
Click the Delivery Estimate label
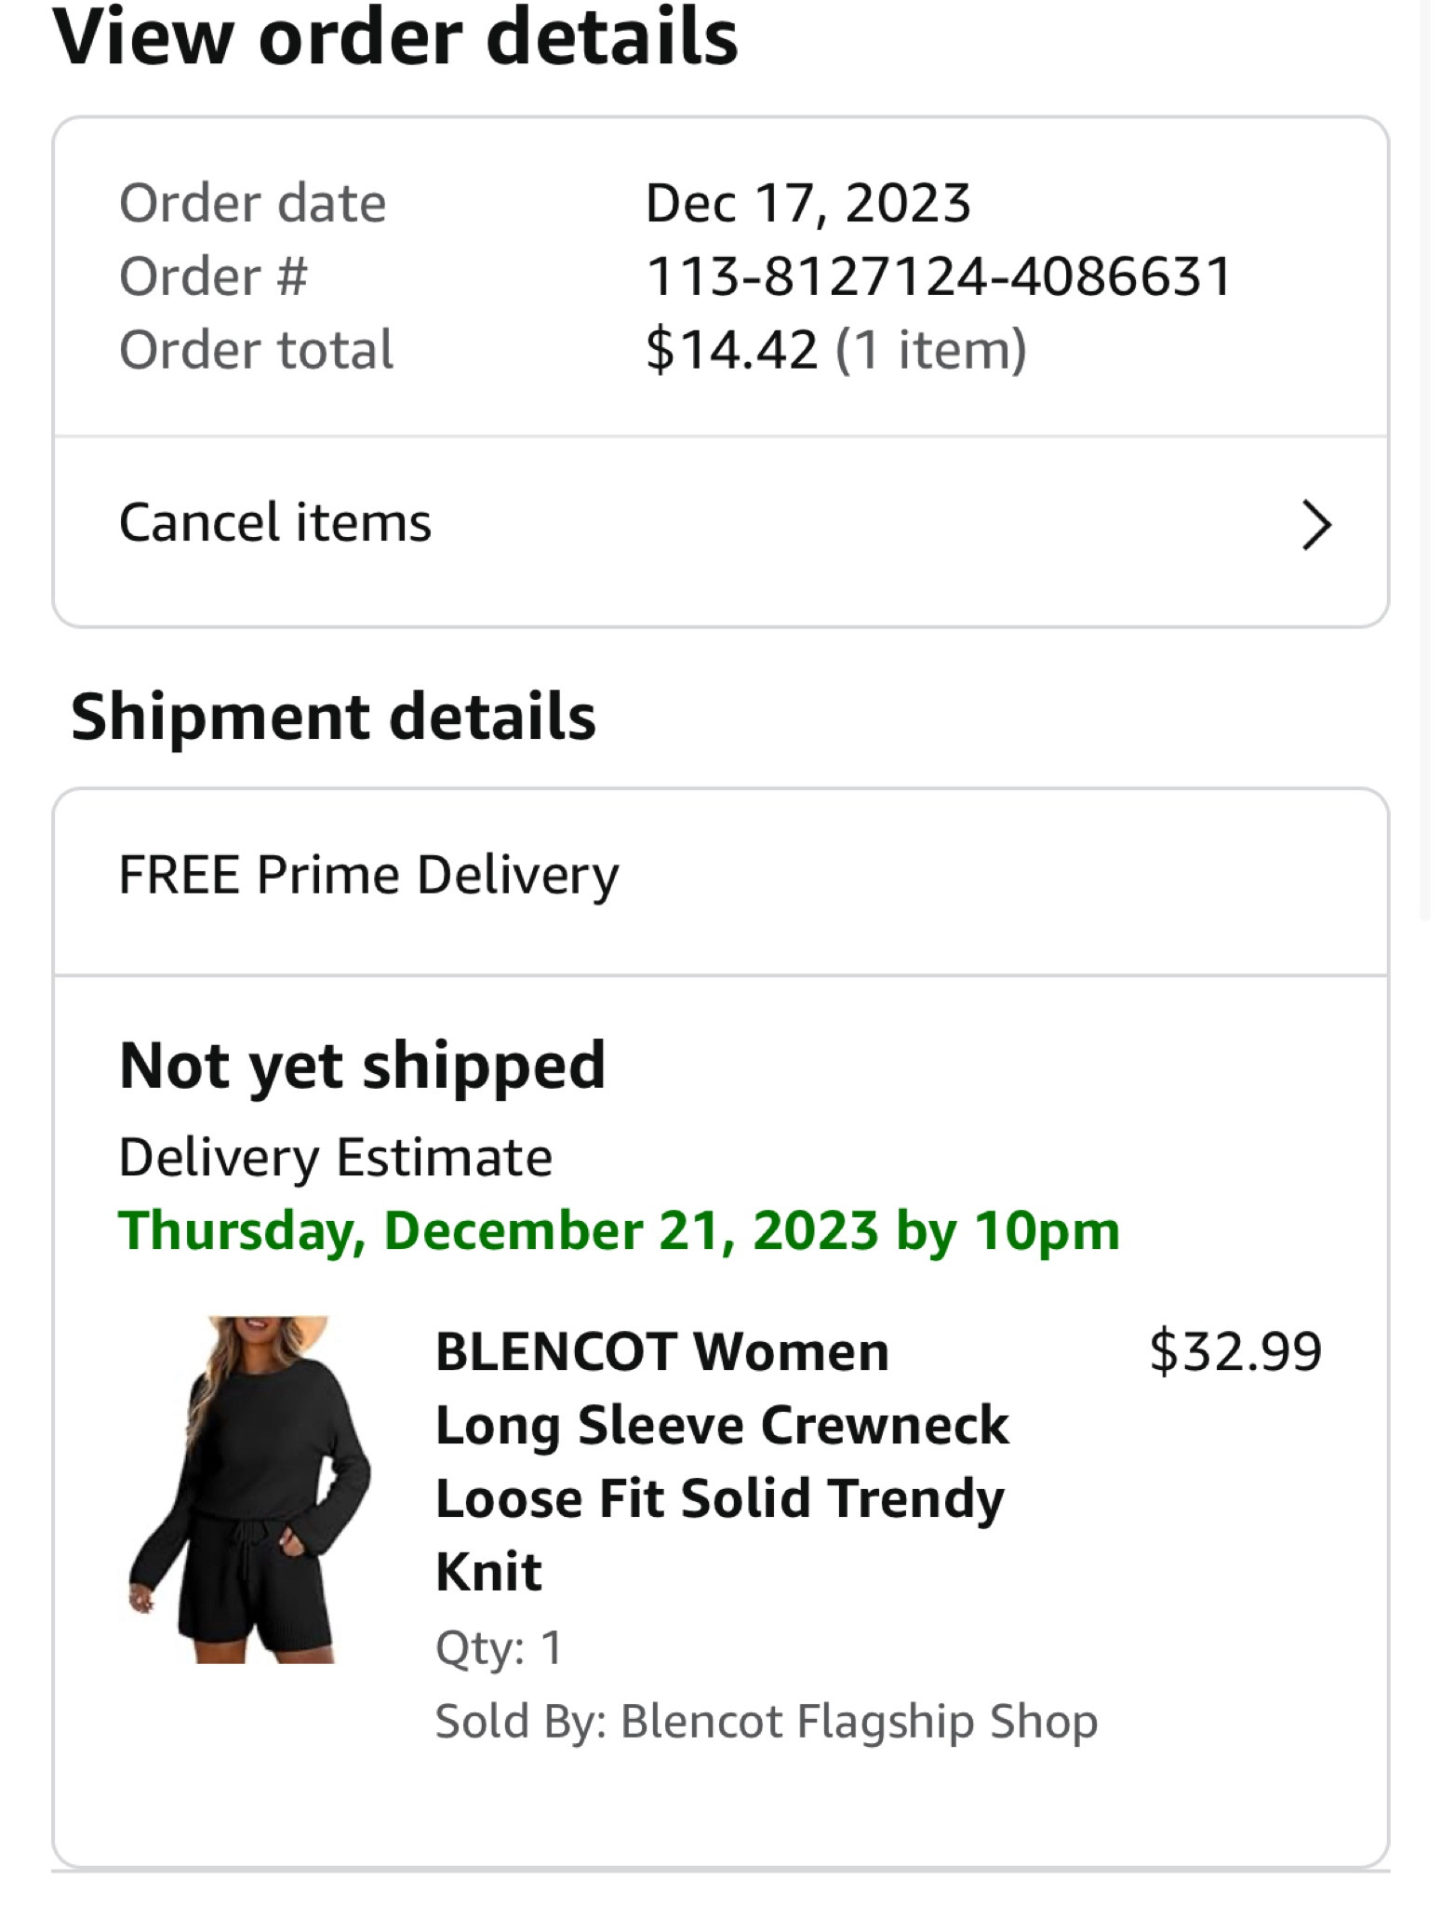[x=335, y=1156]
